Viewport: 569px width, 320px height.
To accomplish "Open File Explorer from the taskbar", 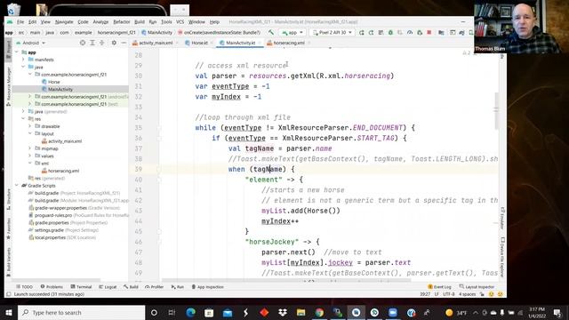I will pos(301,312).
